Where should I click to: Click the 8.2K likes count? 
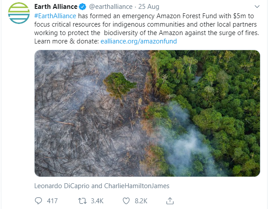pyautogui.click(x=140, y=201)
